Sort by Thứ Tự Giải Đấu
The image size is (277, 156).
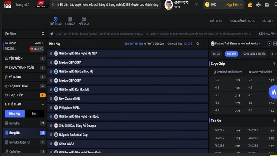click(x=155, y=44)
